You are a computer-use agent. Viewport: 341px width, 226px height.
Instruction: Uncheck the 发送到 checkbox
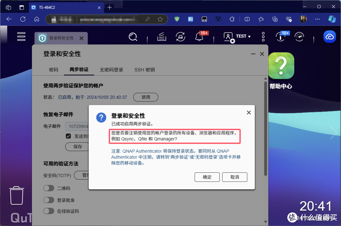tap(68, 136)
